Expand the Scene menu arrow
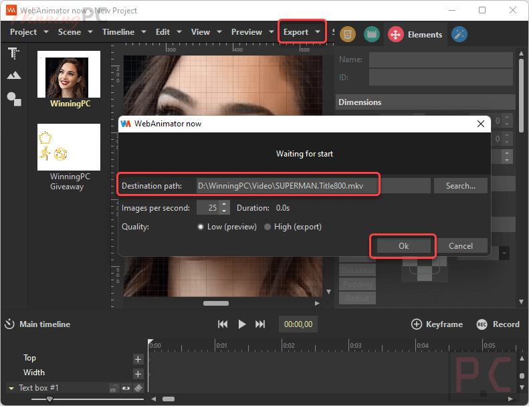 (90, 31)
